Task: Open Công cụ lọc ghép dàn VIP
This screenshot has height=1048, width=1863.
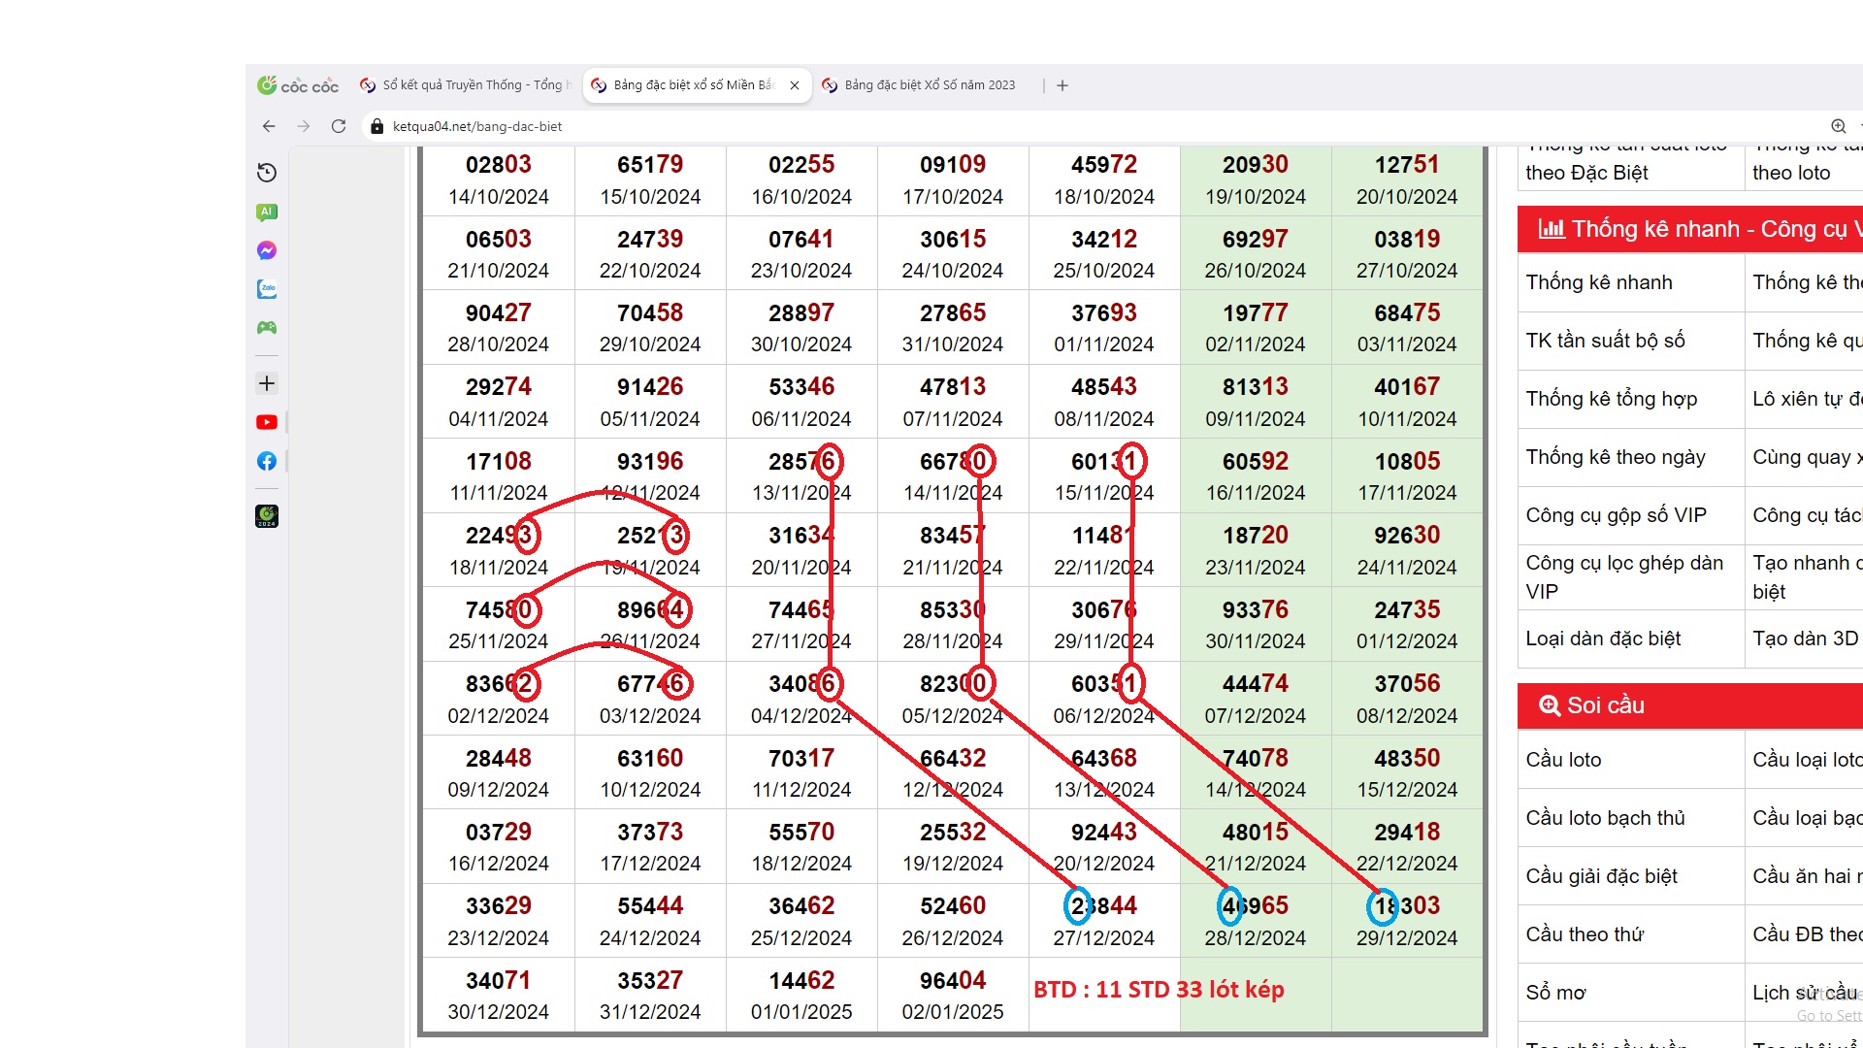Action: coord(1624,577)
